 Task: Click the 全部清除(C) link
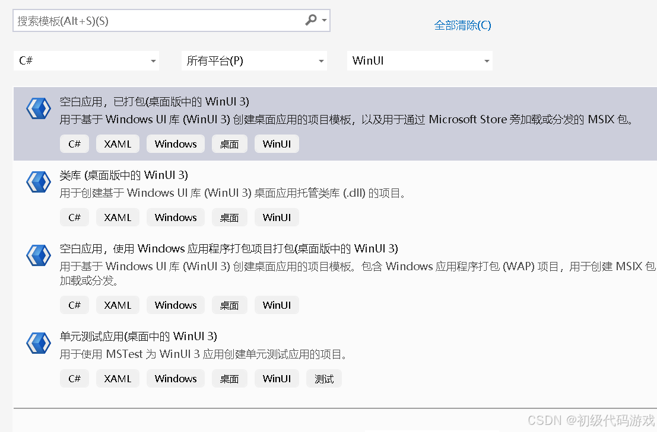click(462, 25)
